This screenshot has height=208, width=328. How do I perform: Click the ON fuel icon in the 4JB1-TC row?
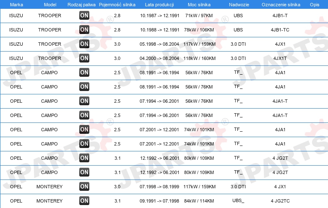pyautogui.click(x=84, y=29)
